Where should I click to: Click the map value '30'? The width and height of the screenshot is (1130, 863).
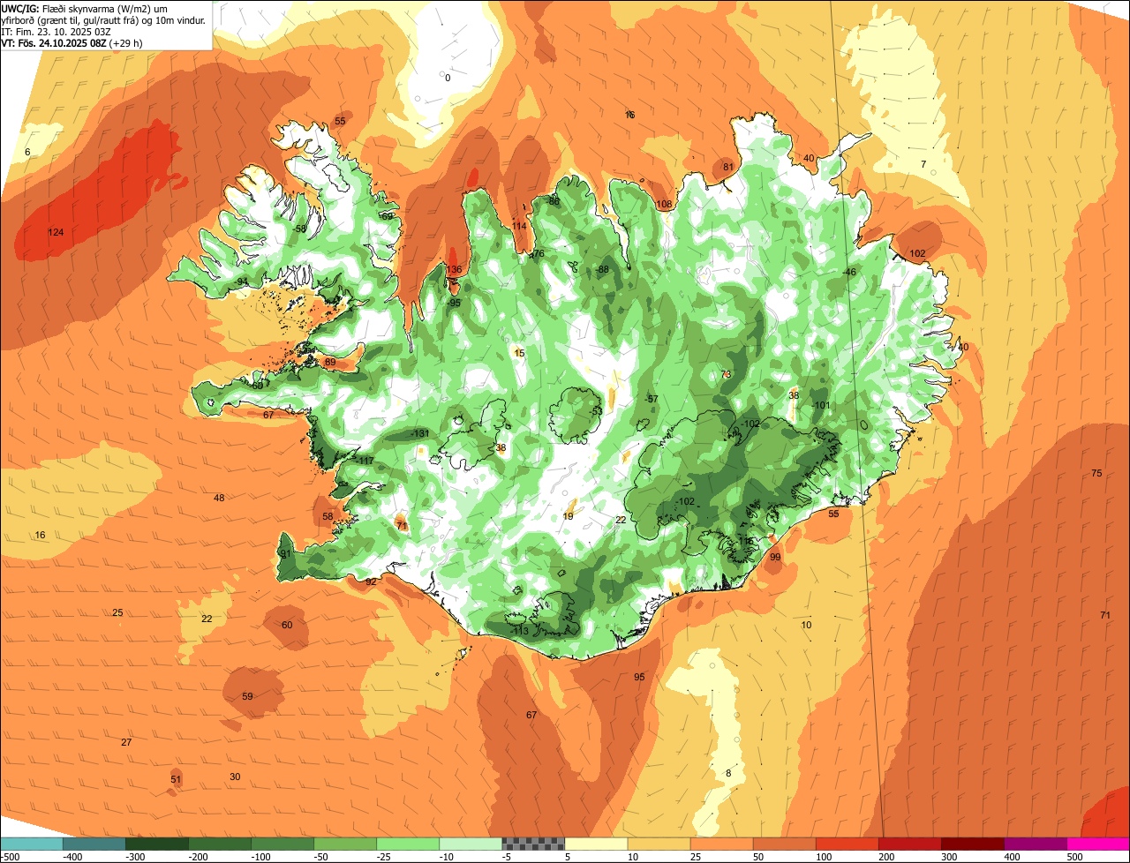[x=235, y=777]
